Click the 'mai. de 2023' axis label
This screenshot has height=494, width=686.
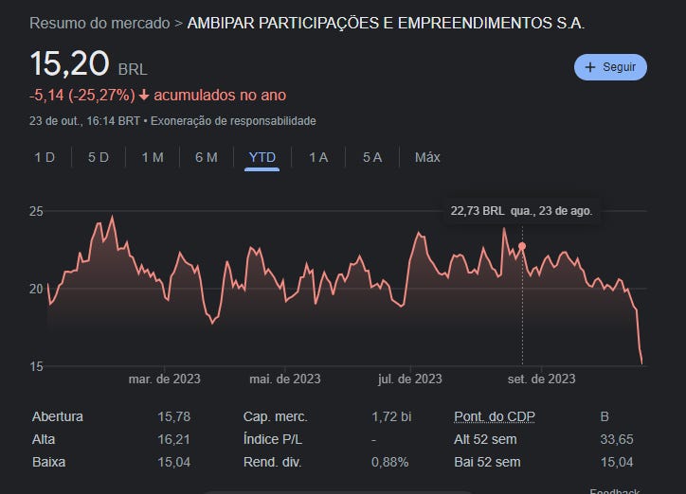[x=285, y=379]
